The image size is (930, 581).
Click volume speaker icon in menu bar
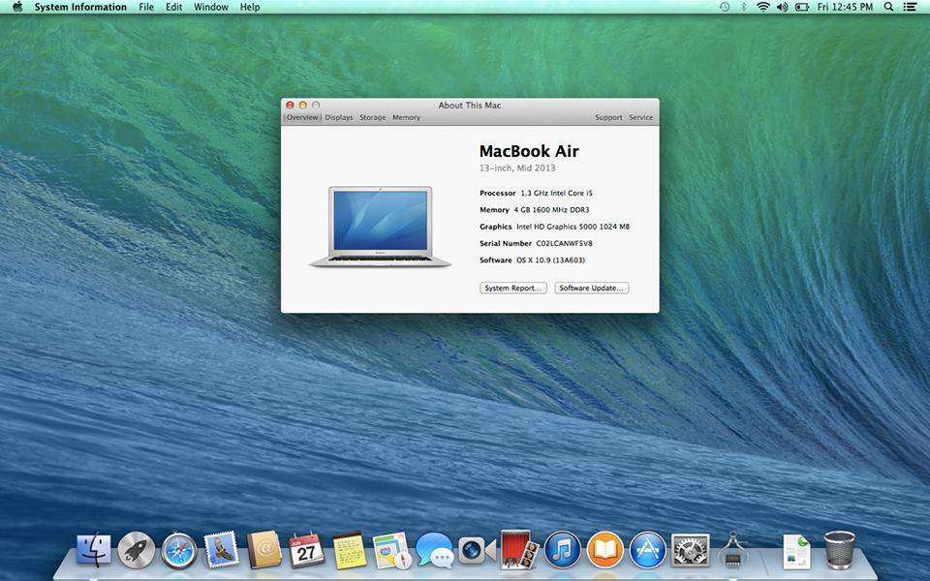click(x=782, y=7)
